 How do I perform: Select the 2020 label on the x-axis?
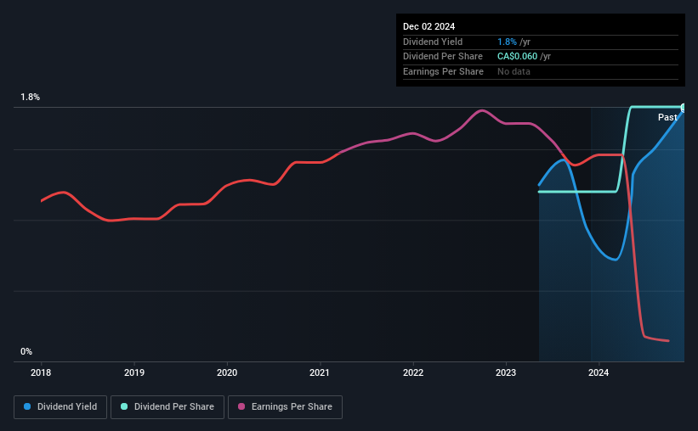[x=227, y=372]
